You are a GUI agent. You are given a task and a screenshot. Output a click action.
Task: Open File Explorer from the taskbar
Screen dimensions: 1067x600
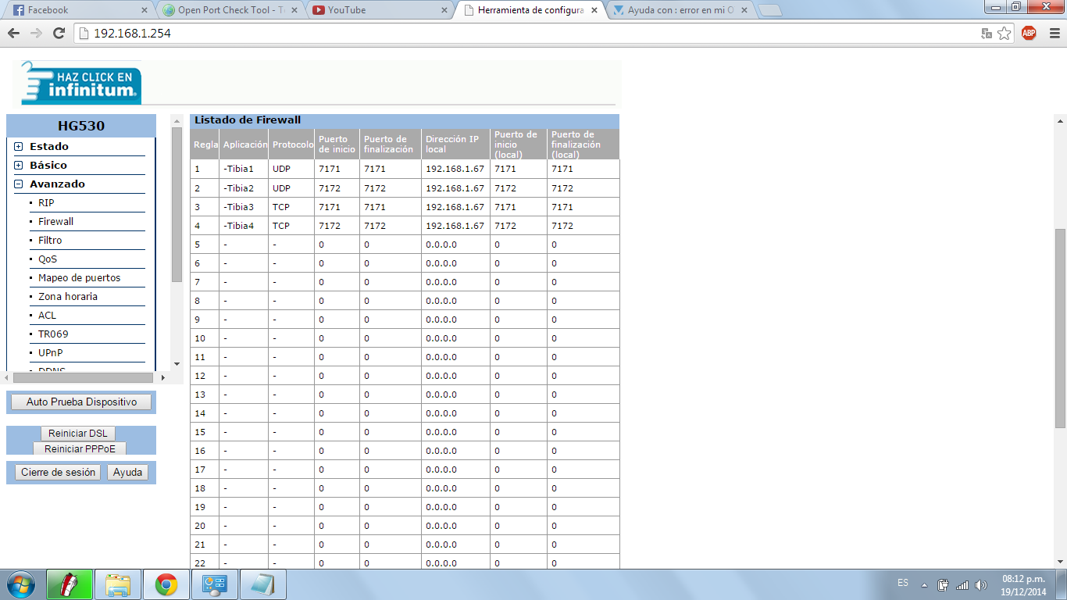[x=118, y=584]
